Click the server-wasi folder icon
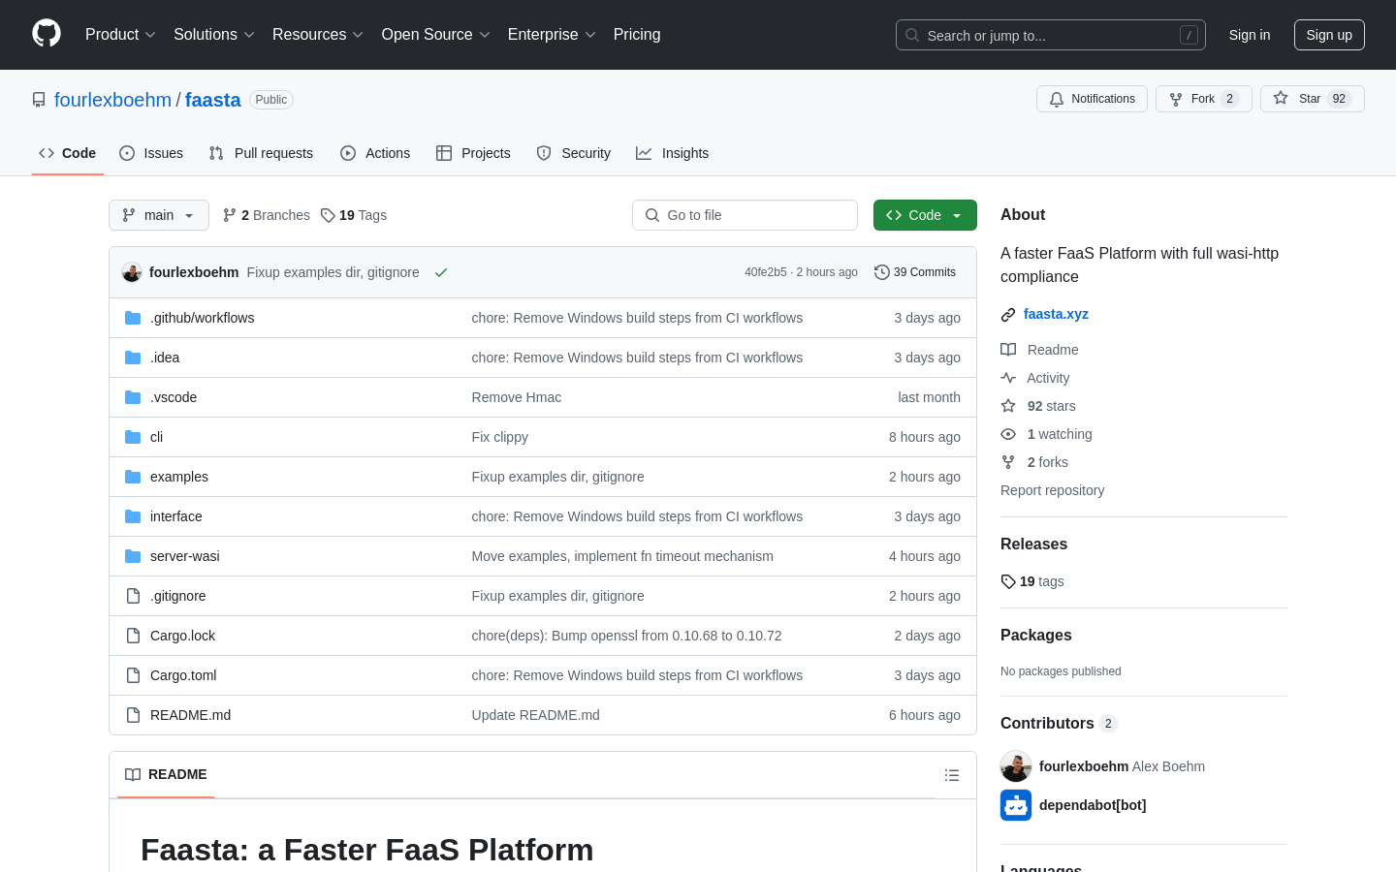 [133, 556]
